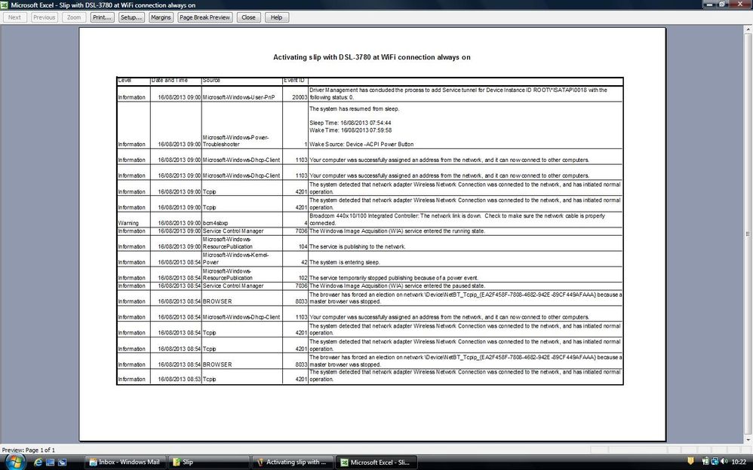Click 'Wake Time: 16/08/2013 07:59:58' line
This screenshot has width=753, height=470.
(350, 130)
